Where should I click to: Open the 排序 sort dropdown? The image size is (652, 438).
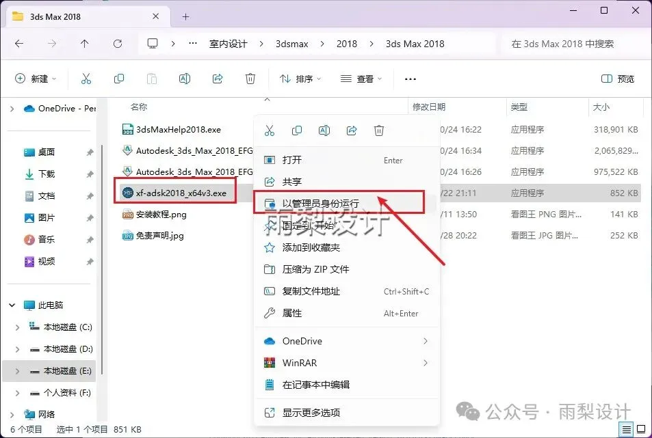[x=300, y=79]
